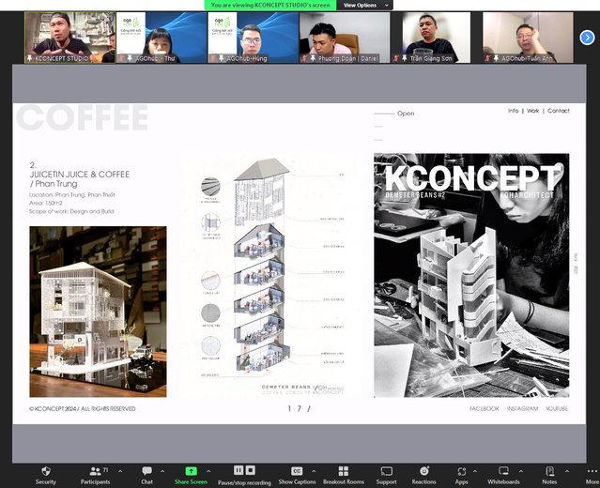
Task: Click the green Share Screen icon
Action: pos(191,471)
